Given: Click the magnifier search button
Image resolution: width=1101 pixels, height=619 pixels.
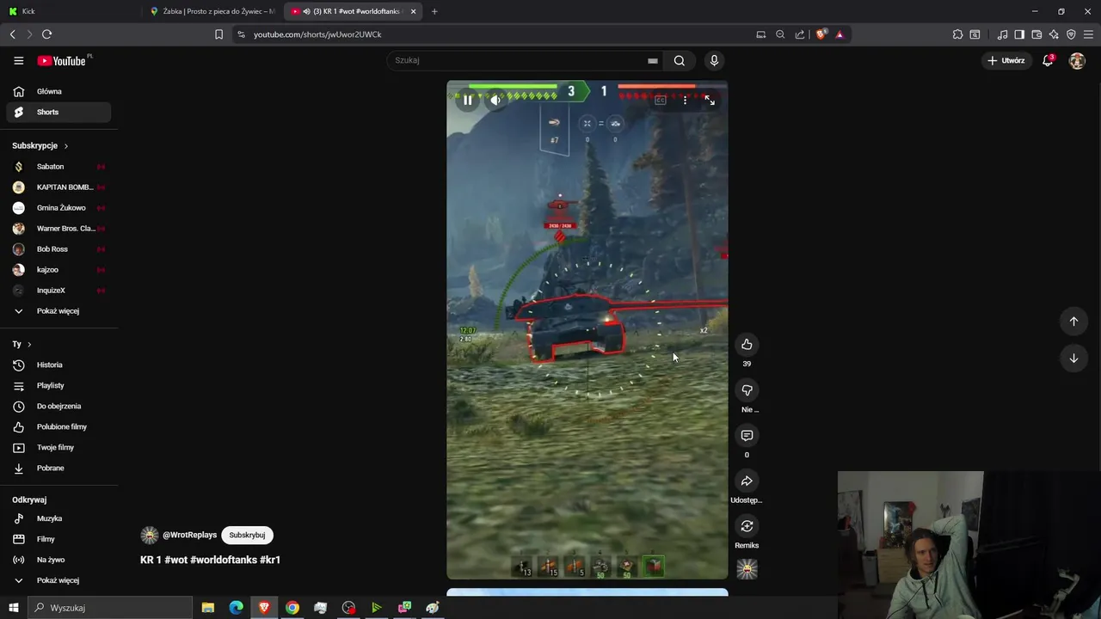Looking at the screenshot, I should (x=680, y=60).
